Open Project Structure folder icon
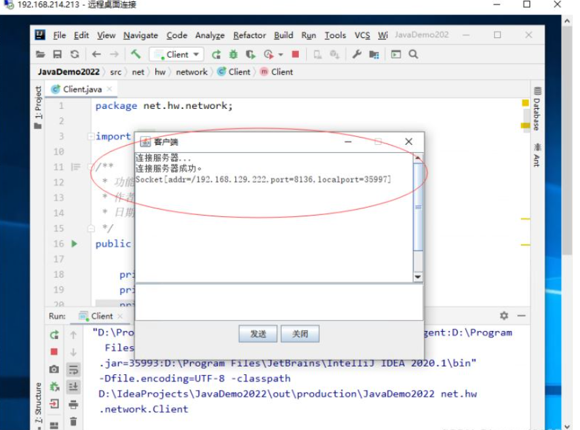 pyautogui.click(x=374, y=55)
